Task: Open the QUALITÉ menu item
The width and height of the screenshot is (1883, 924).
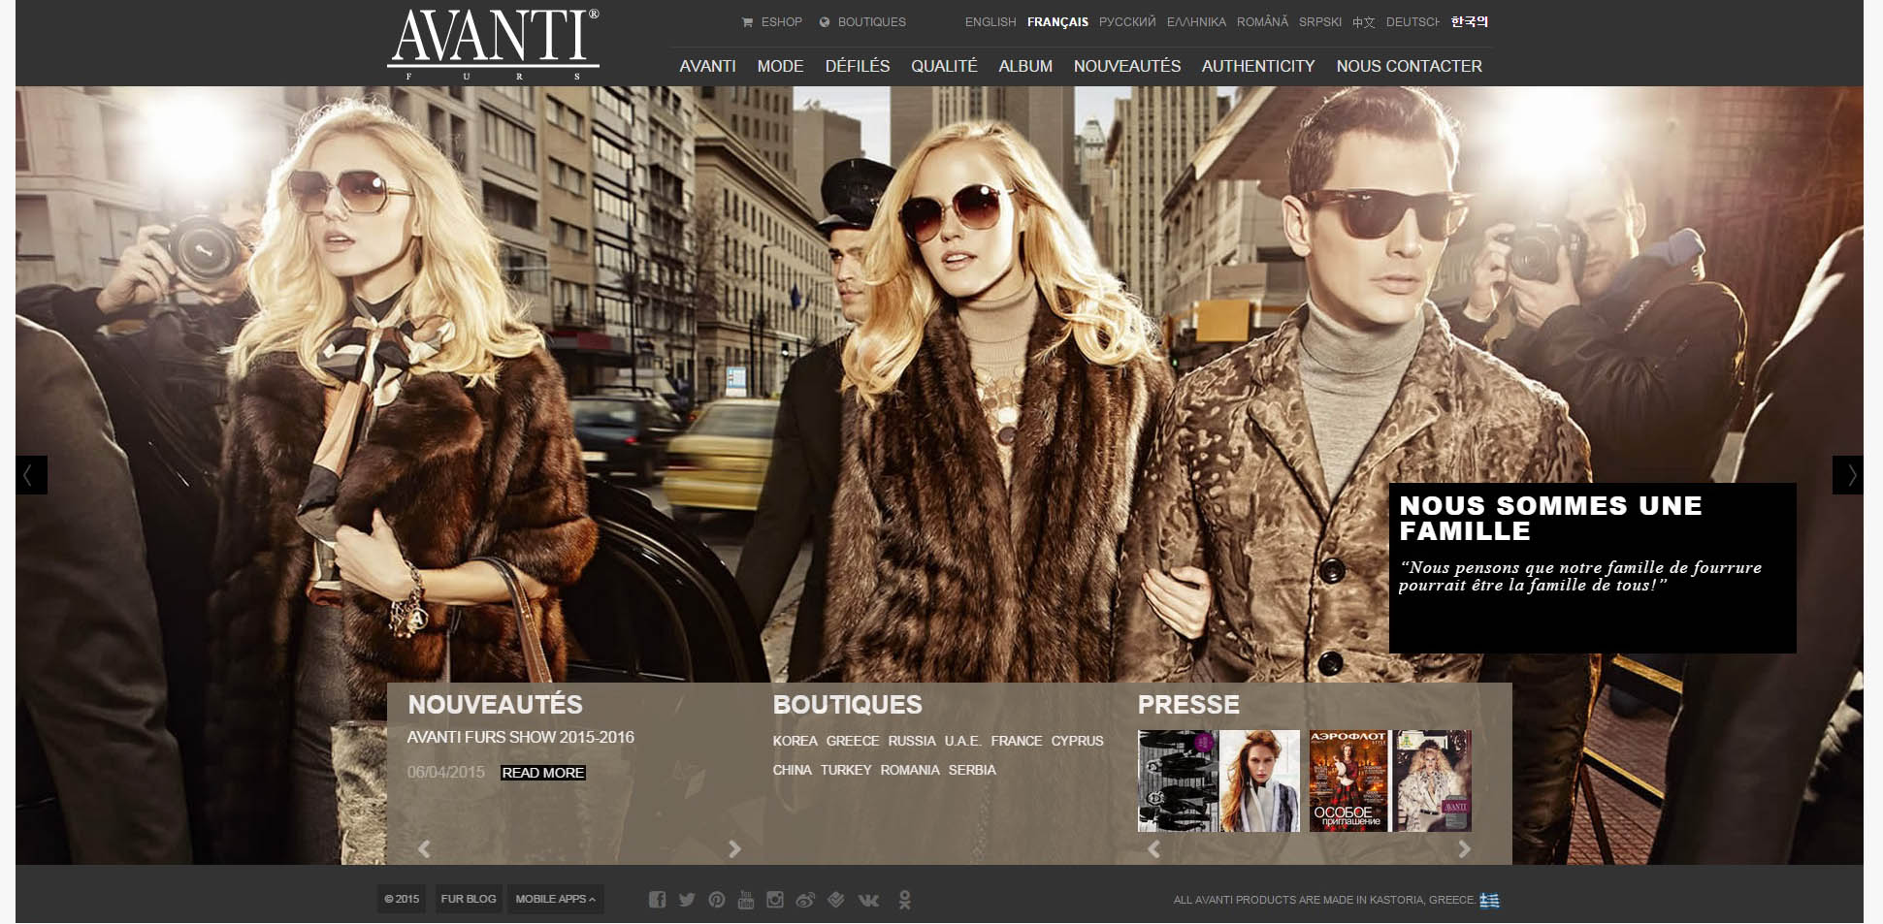Action: tap(944, 66)
